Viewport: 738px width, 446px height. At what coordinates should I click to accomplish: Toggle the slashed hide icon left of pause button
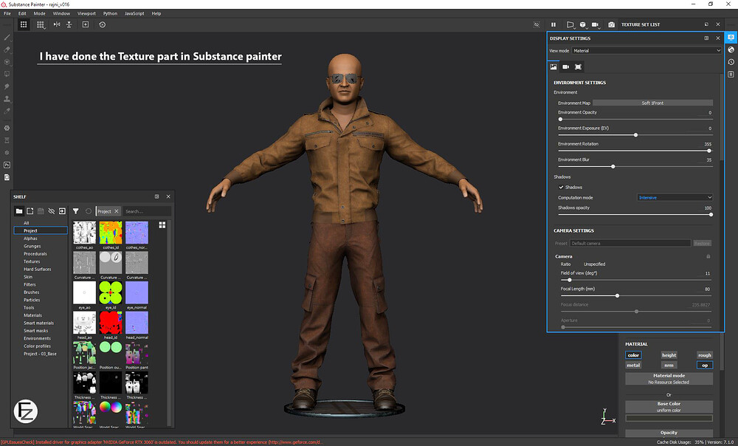point(537,24)
